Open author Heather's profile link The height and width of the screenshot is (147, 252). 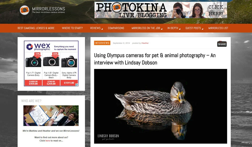[x=145, y=43]
